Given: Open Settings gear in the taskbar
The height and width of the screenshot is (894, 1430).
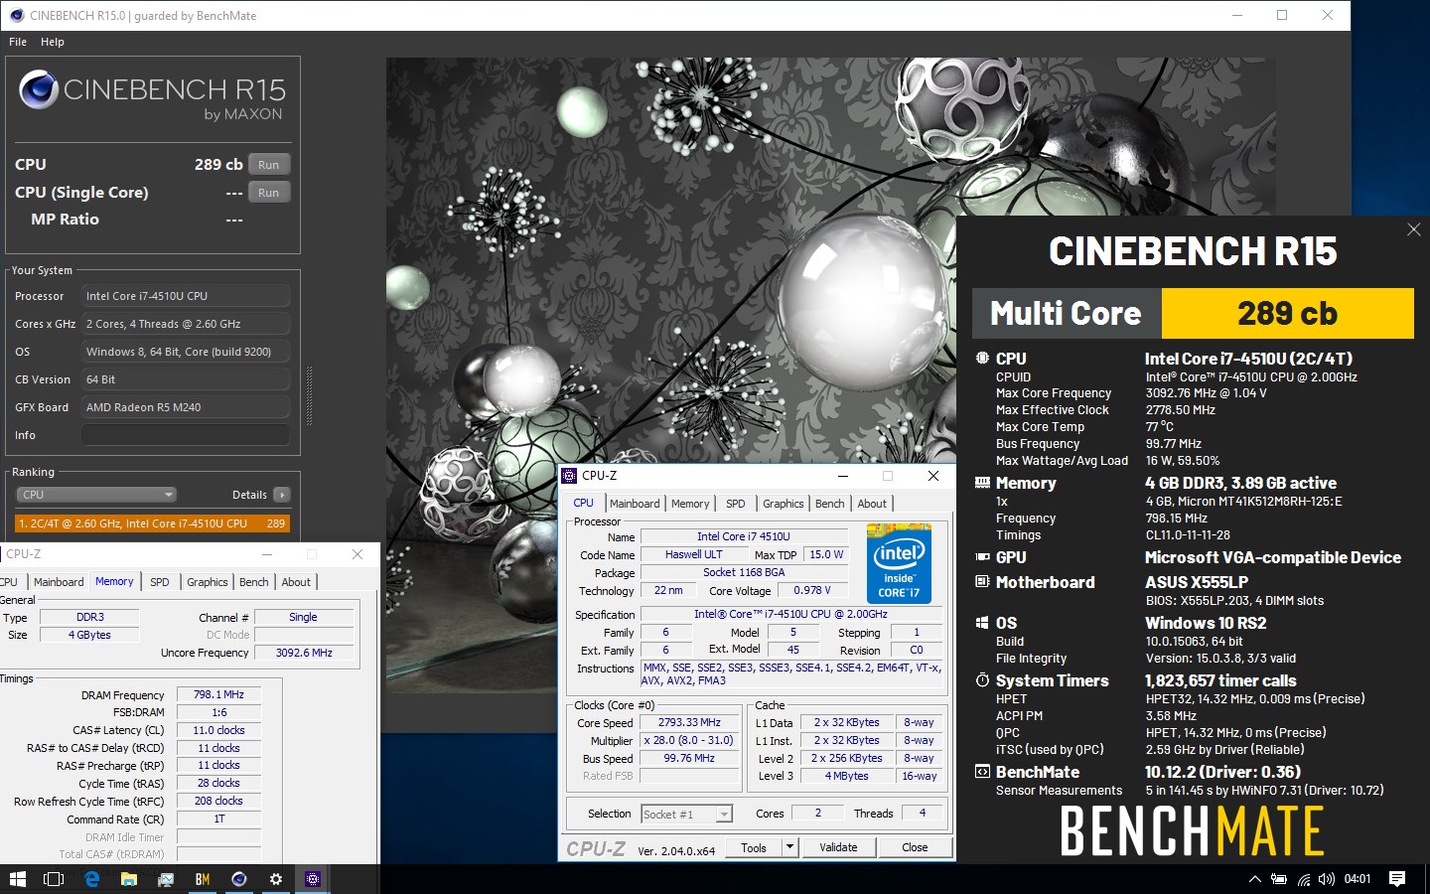Looking at the screenshot, I should coord(276,879).
